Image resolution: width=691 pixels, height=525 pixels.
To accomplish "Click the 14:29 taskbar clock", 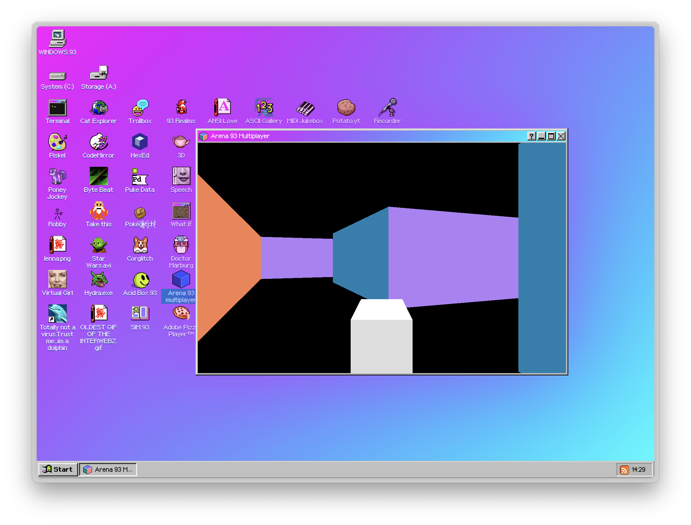I will coord(639,470).
